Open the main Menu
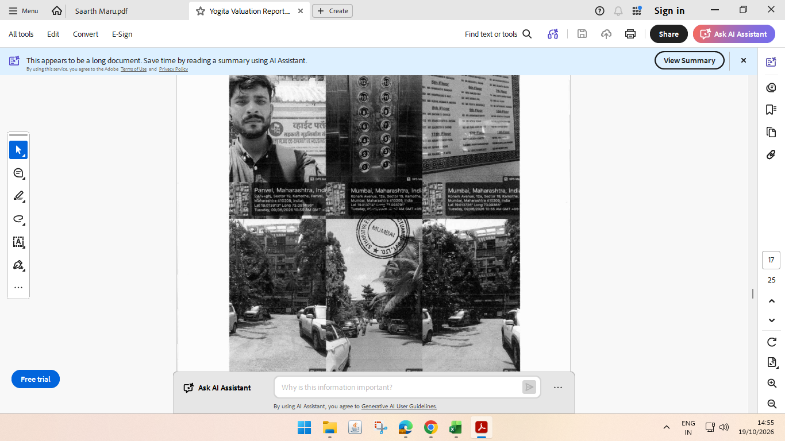This screenshot has width=785, height=441. [x=24, y=11]
